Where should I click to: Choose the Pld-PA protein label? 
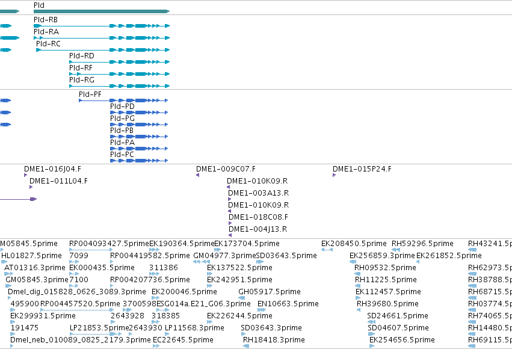122,143
